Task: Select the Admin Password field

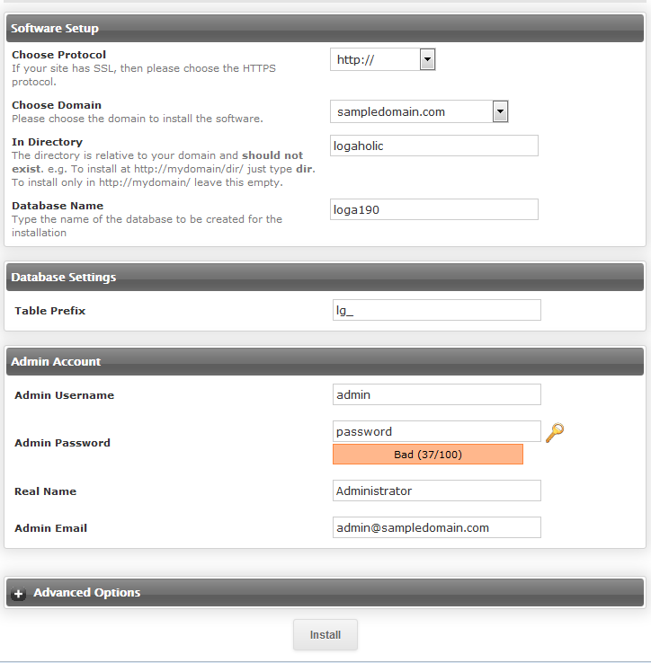Action: (x=436, y=431)
